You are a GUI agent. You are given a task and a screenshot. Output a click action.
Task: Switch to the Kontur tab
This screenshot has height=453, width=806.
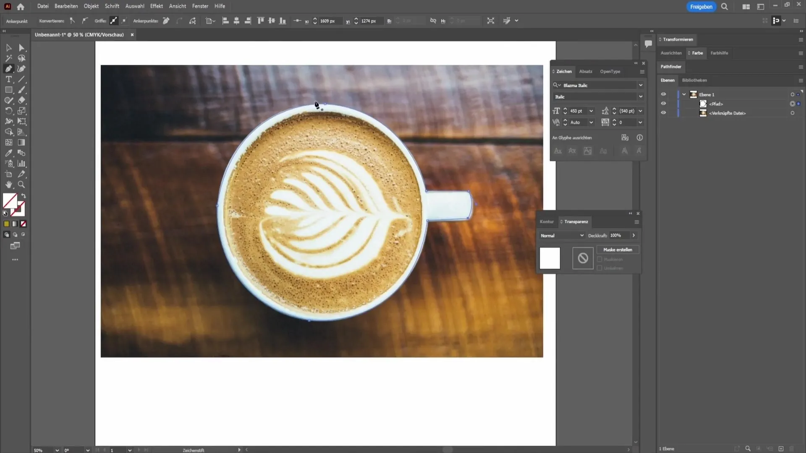(x=547, y=221)
